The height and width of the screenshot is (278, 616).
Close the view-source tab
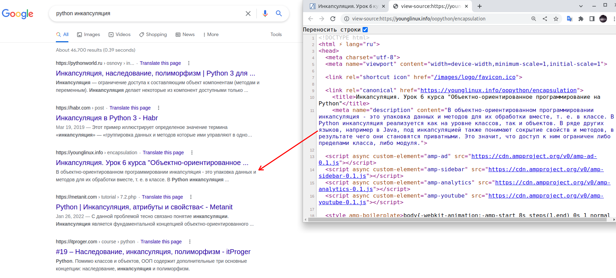coord(466,6)
